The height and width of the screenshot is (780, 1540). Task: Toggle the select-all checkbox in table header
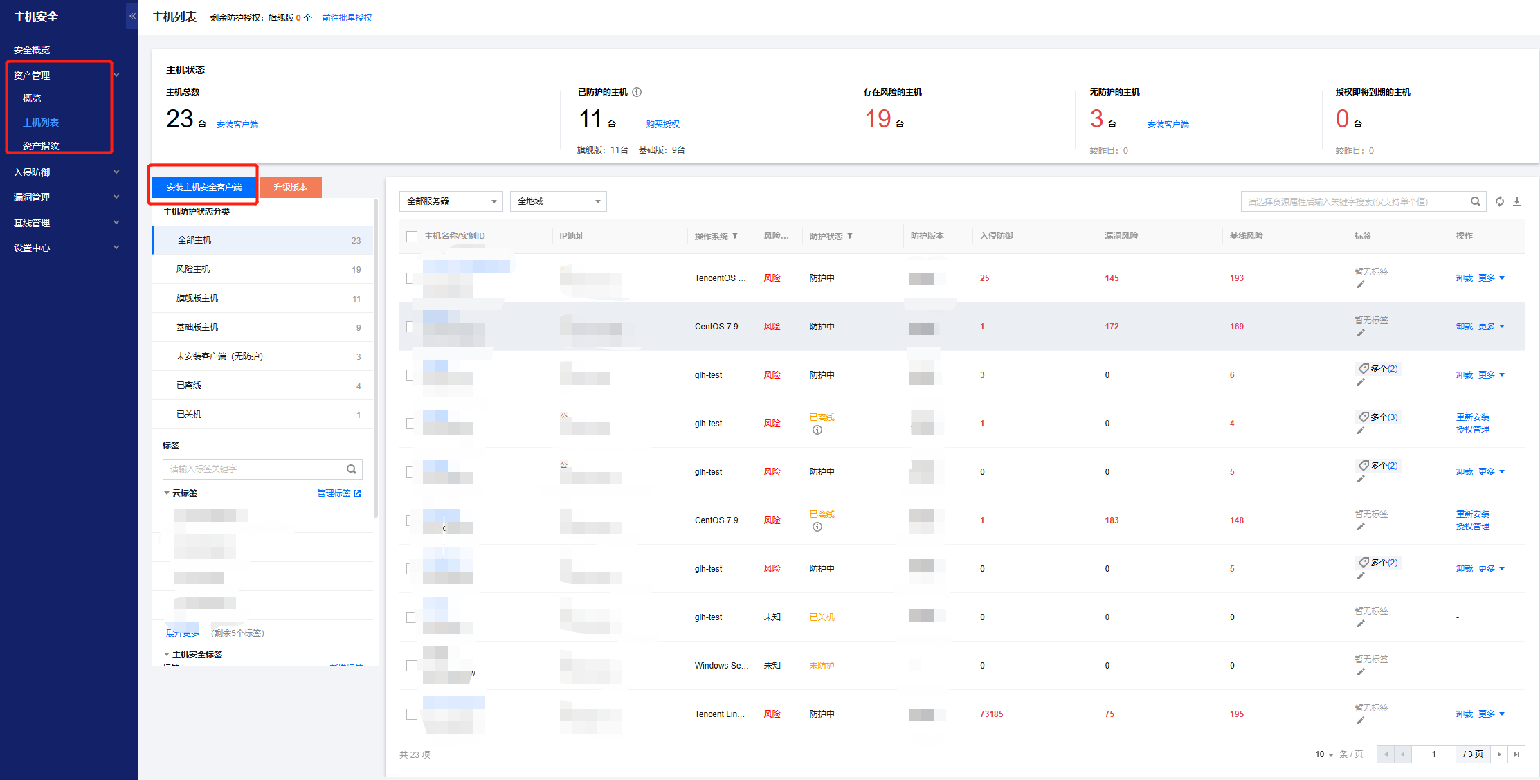click(x=412, y=237)
